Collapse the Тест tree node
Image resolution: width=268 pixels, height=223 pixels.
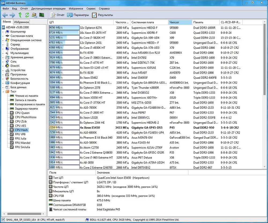(3, 92)
